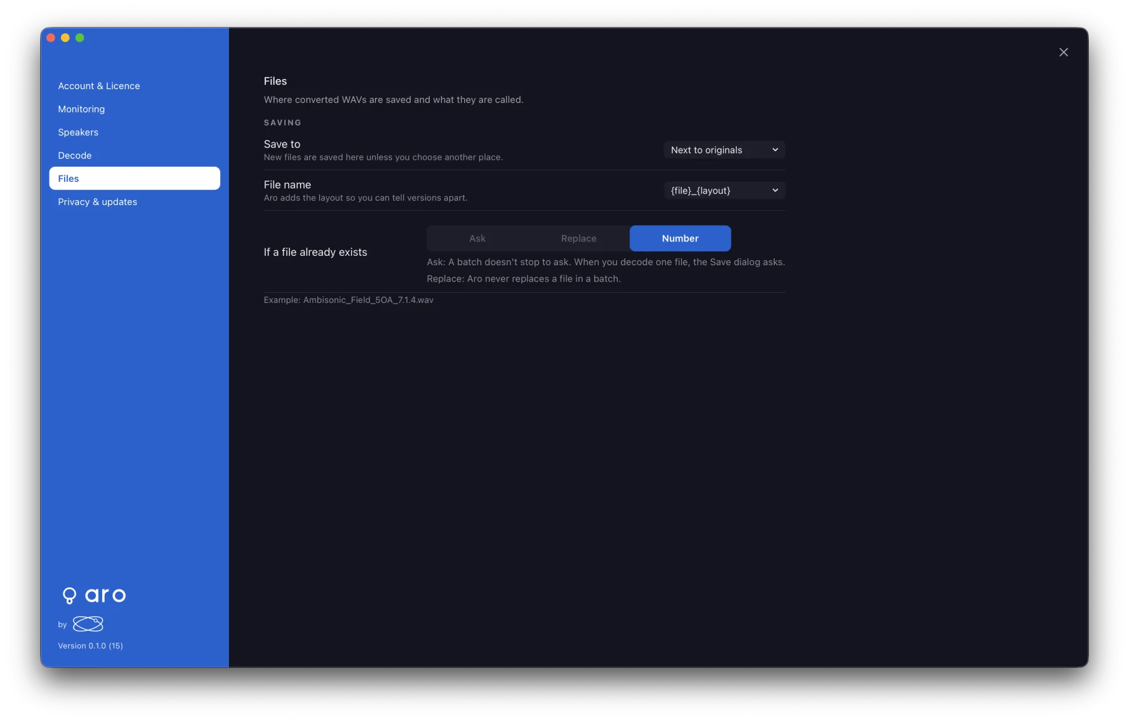Click example filename 'Ambisonic_Field_5OA_7.1.4.wav'

(x=368, y=300)
